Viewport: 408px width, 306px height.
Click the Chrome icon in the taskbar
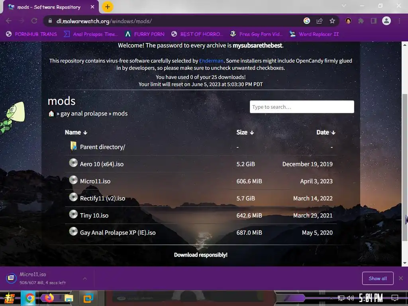[x=29, y=298]
